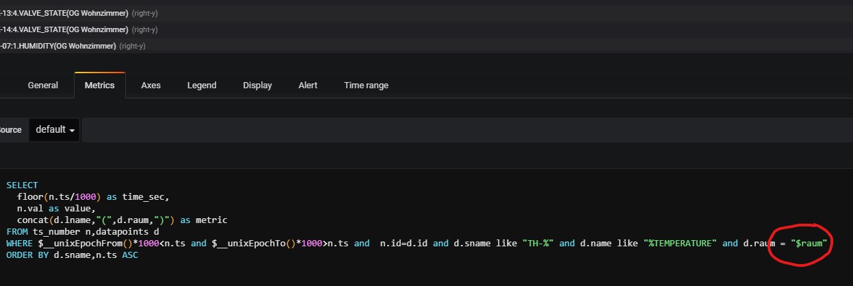Click the "%TEMPERATURE" string in the query
The width and height of the screenshot is (853, 286).
676,243
